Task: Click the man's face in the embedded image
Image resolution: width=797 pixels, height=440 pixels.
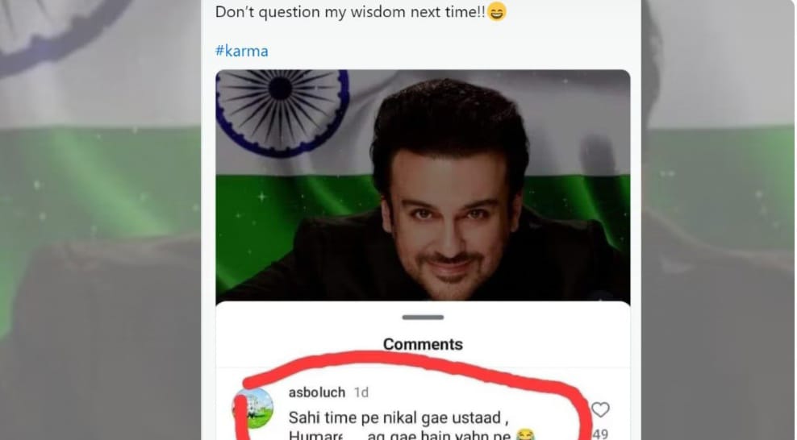Action: tap(449, 223)
